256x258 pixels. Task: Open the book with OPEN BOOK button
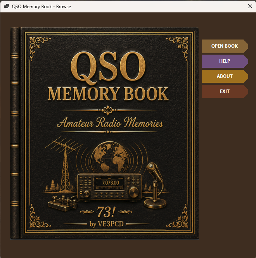pyautogui.click(x=225, y=46)
